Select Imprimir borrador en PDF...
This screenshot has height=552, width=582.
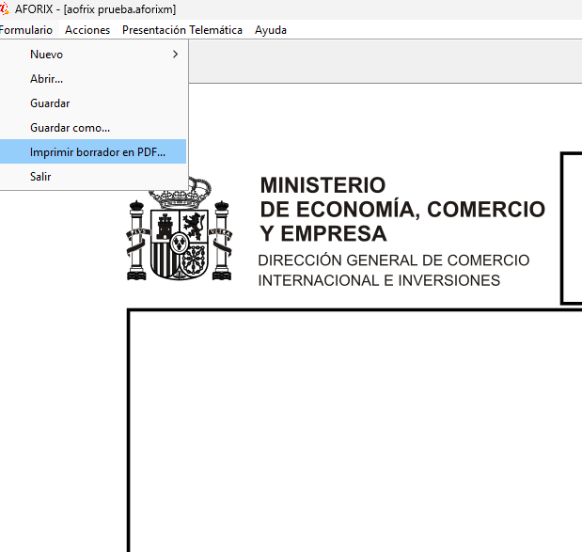(x=98, y=152)
